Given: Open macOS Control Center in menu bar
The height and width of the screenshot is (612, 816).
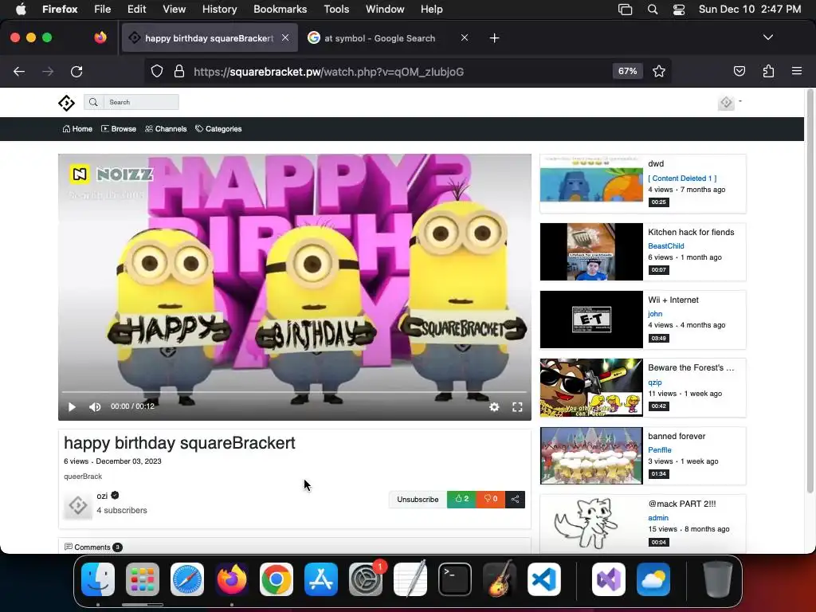Looking at the screenshot, I should pos(679,10).
